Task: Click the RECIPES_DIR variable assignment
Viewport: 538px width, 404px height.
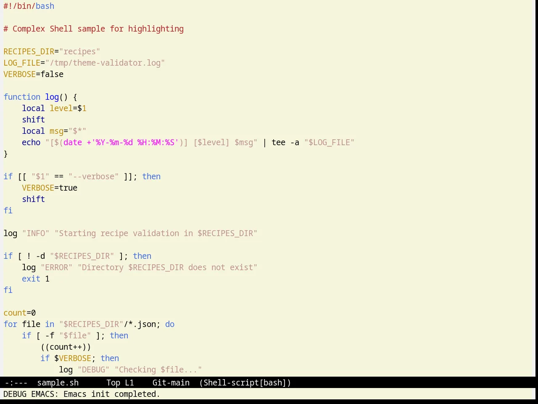Action: [52, 52]
